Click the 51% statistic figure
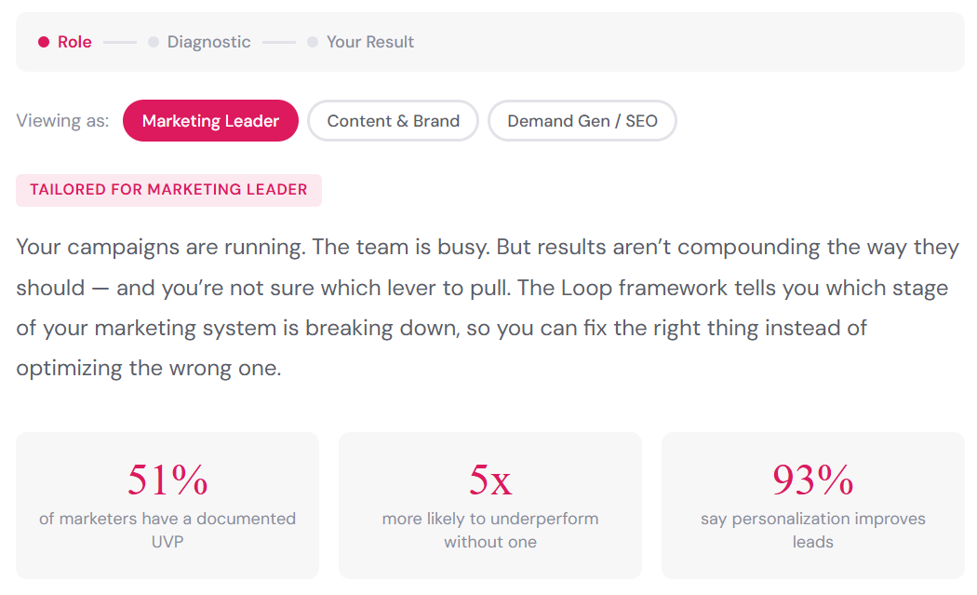The image size is (977, 595). coord(167,480)
